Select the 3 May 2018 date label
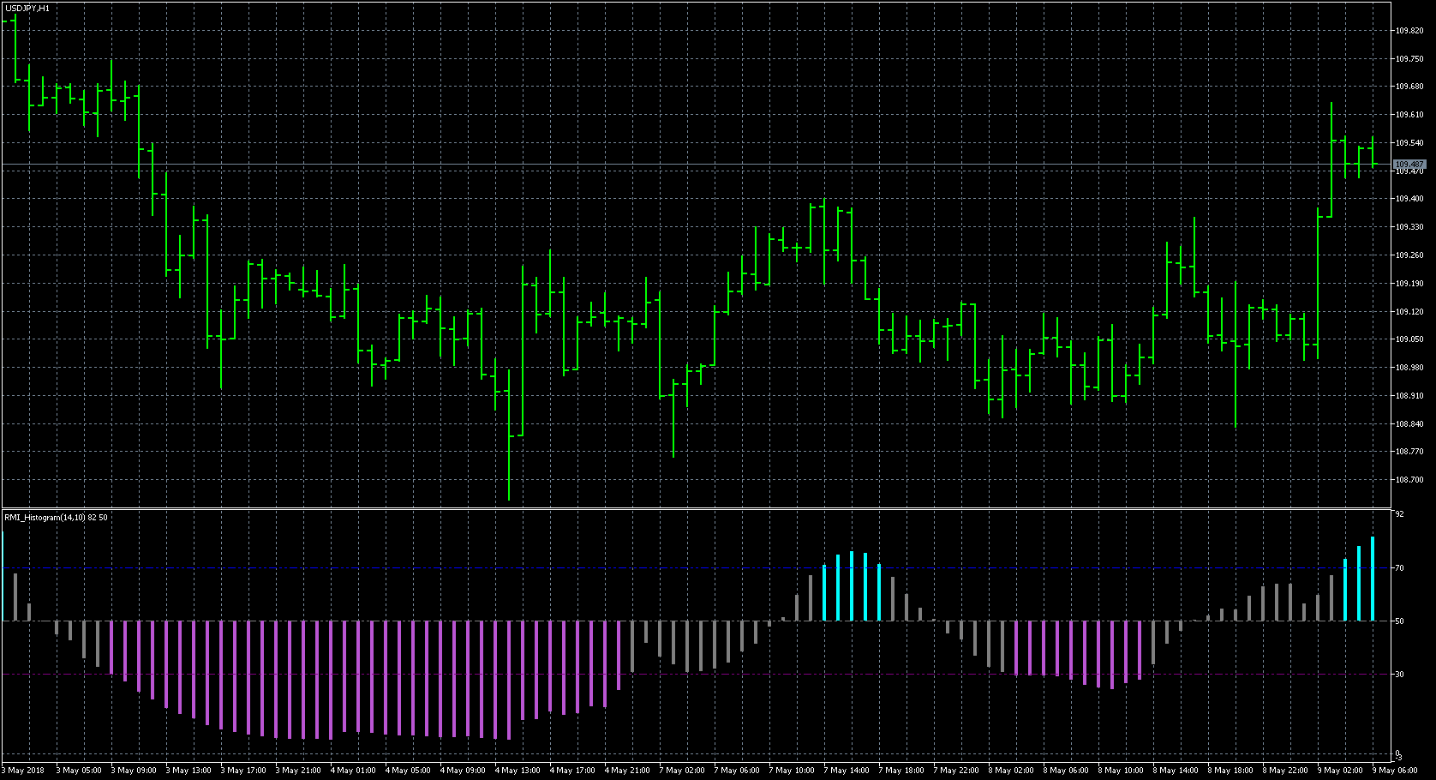Screen dimensions: 1436x780 (x=24, y=770)
